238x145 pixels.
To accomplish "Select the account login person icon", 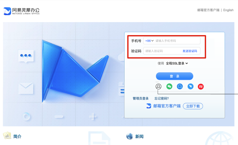I will click(158, 87).
